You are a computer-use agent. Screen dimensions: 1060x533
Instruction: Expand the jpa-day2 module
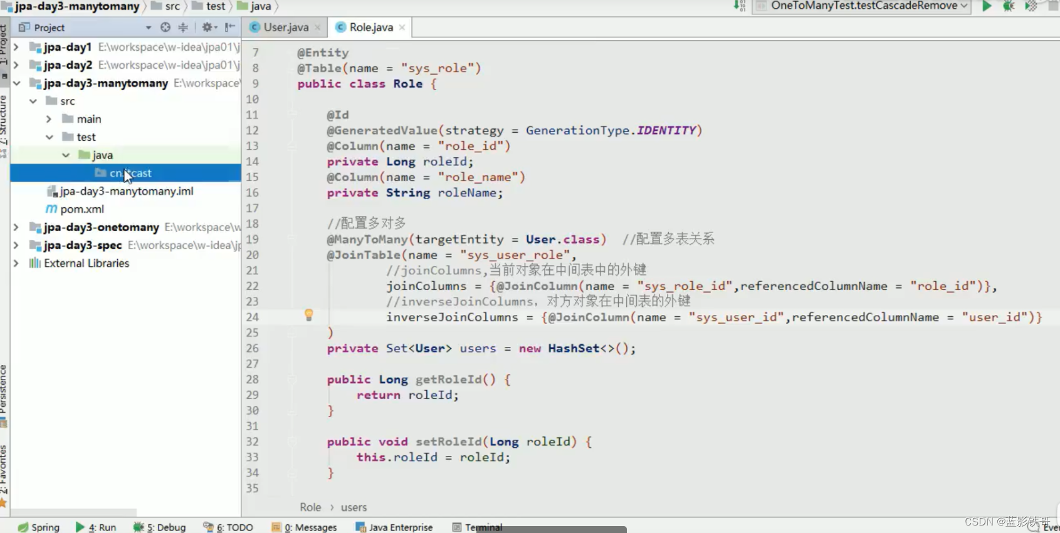[x=16, y=65]
